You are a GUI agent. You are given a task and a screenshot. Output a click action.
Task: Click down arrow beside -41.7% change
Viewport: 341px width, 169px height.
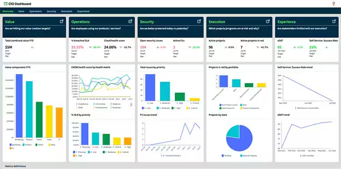258,47
